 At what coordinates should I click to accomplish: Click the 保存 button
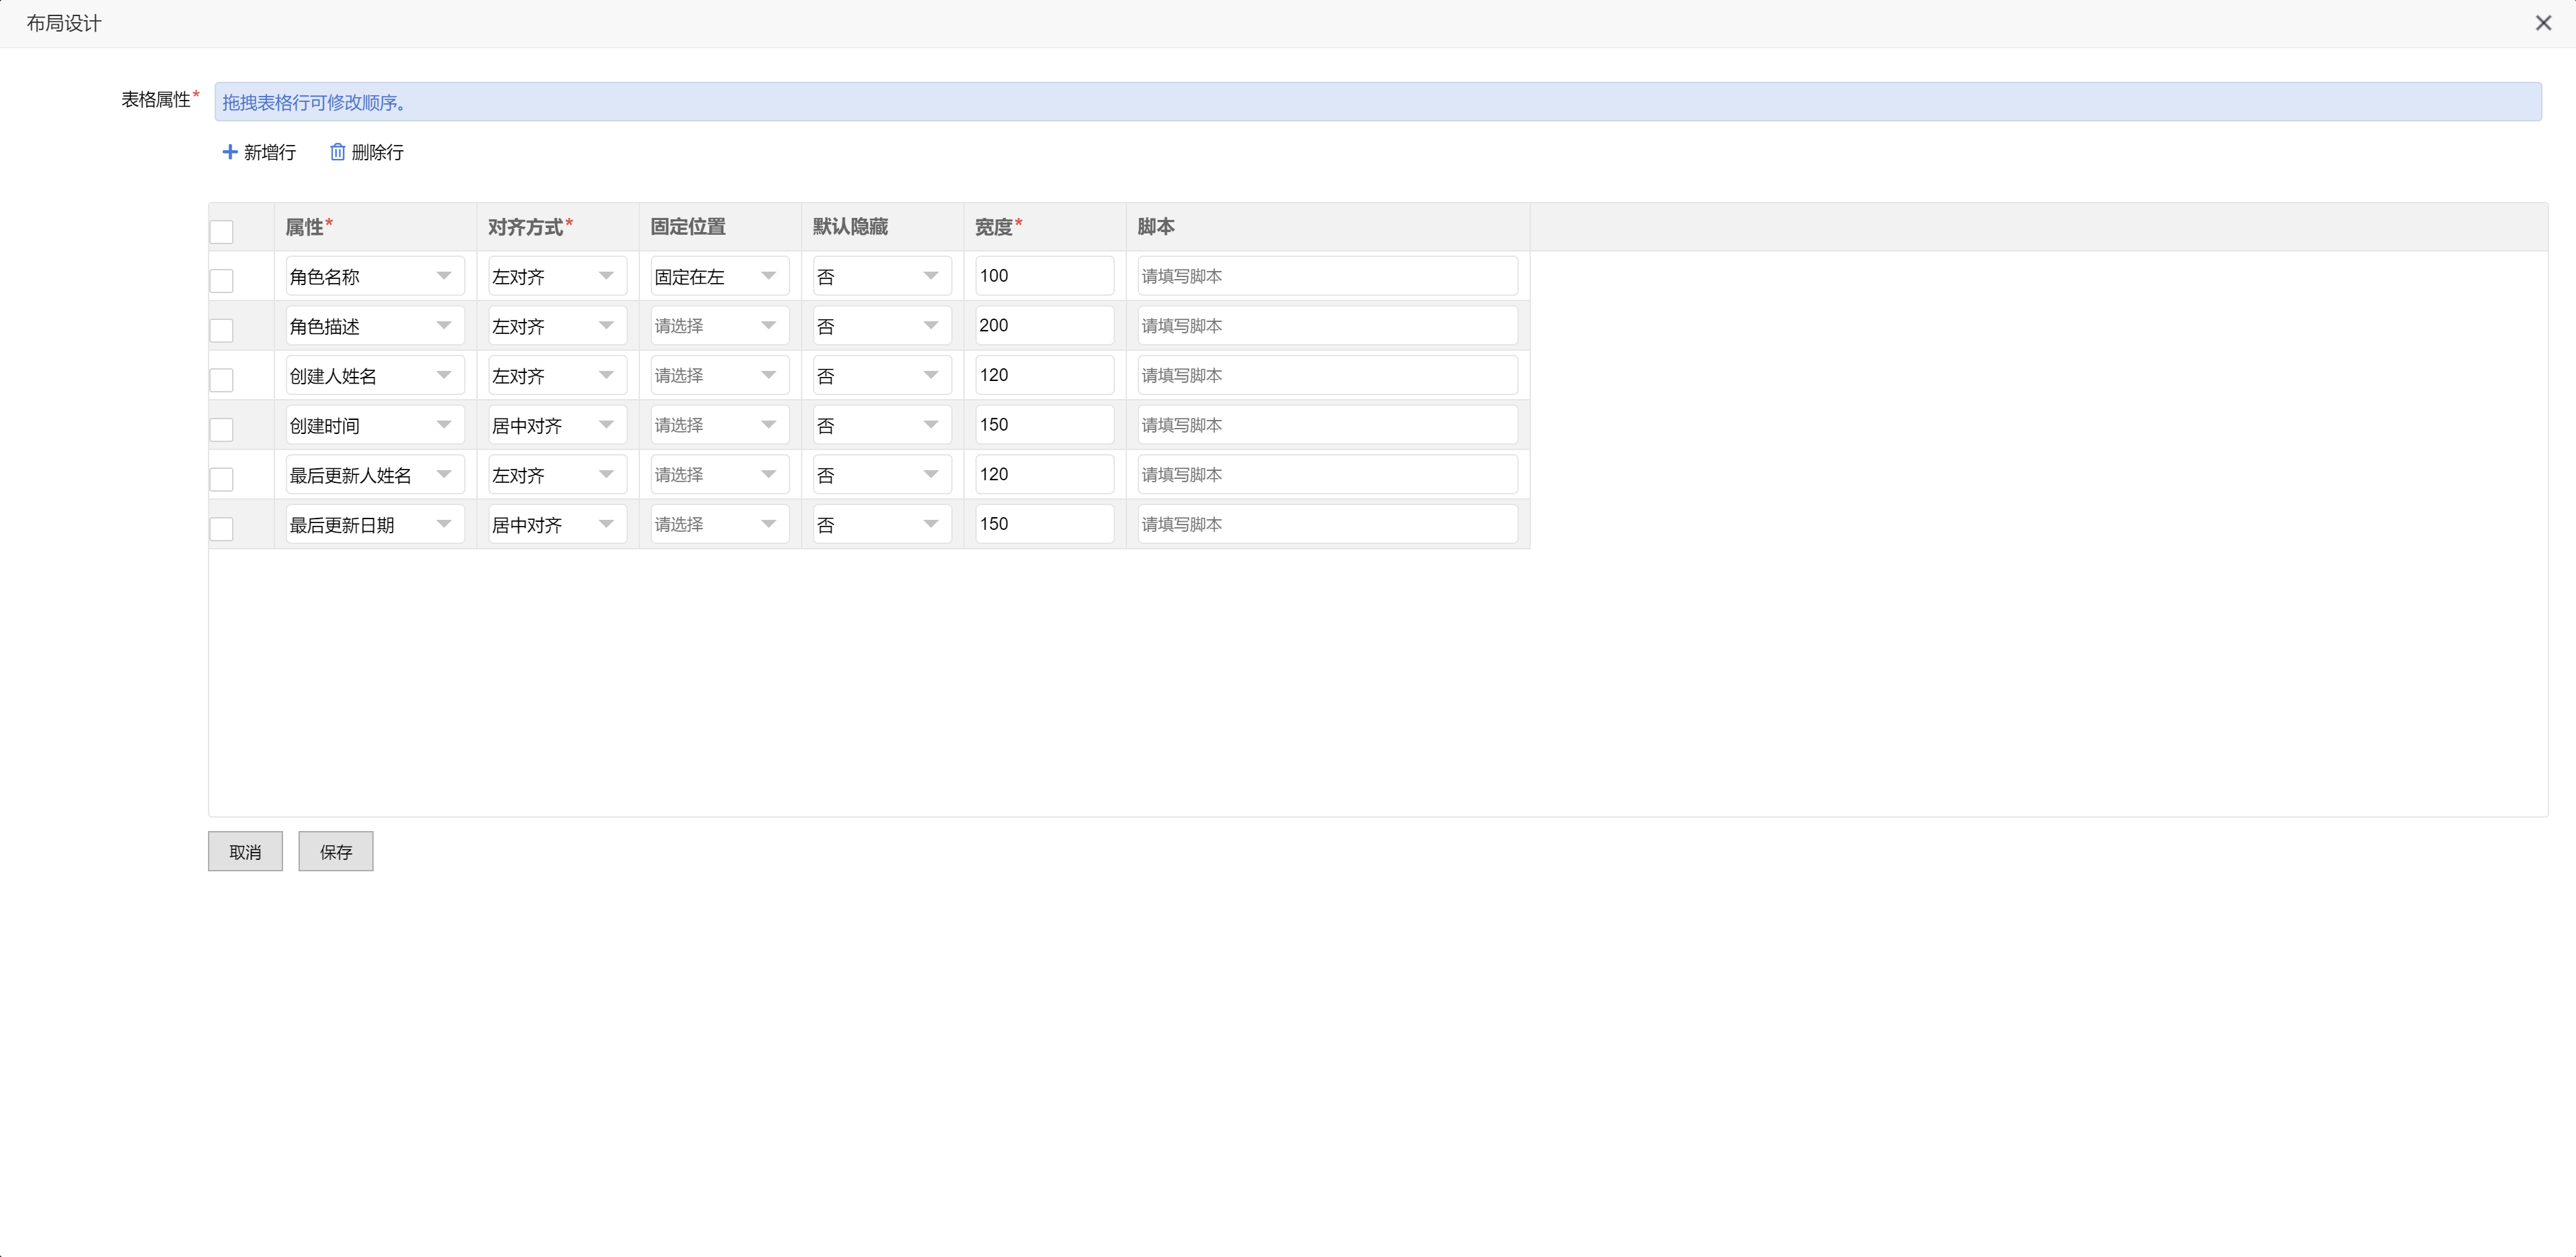(336, 851)
